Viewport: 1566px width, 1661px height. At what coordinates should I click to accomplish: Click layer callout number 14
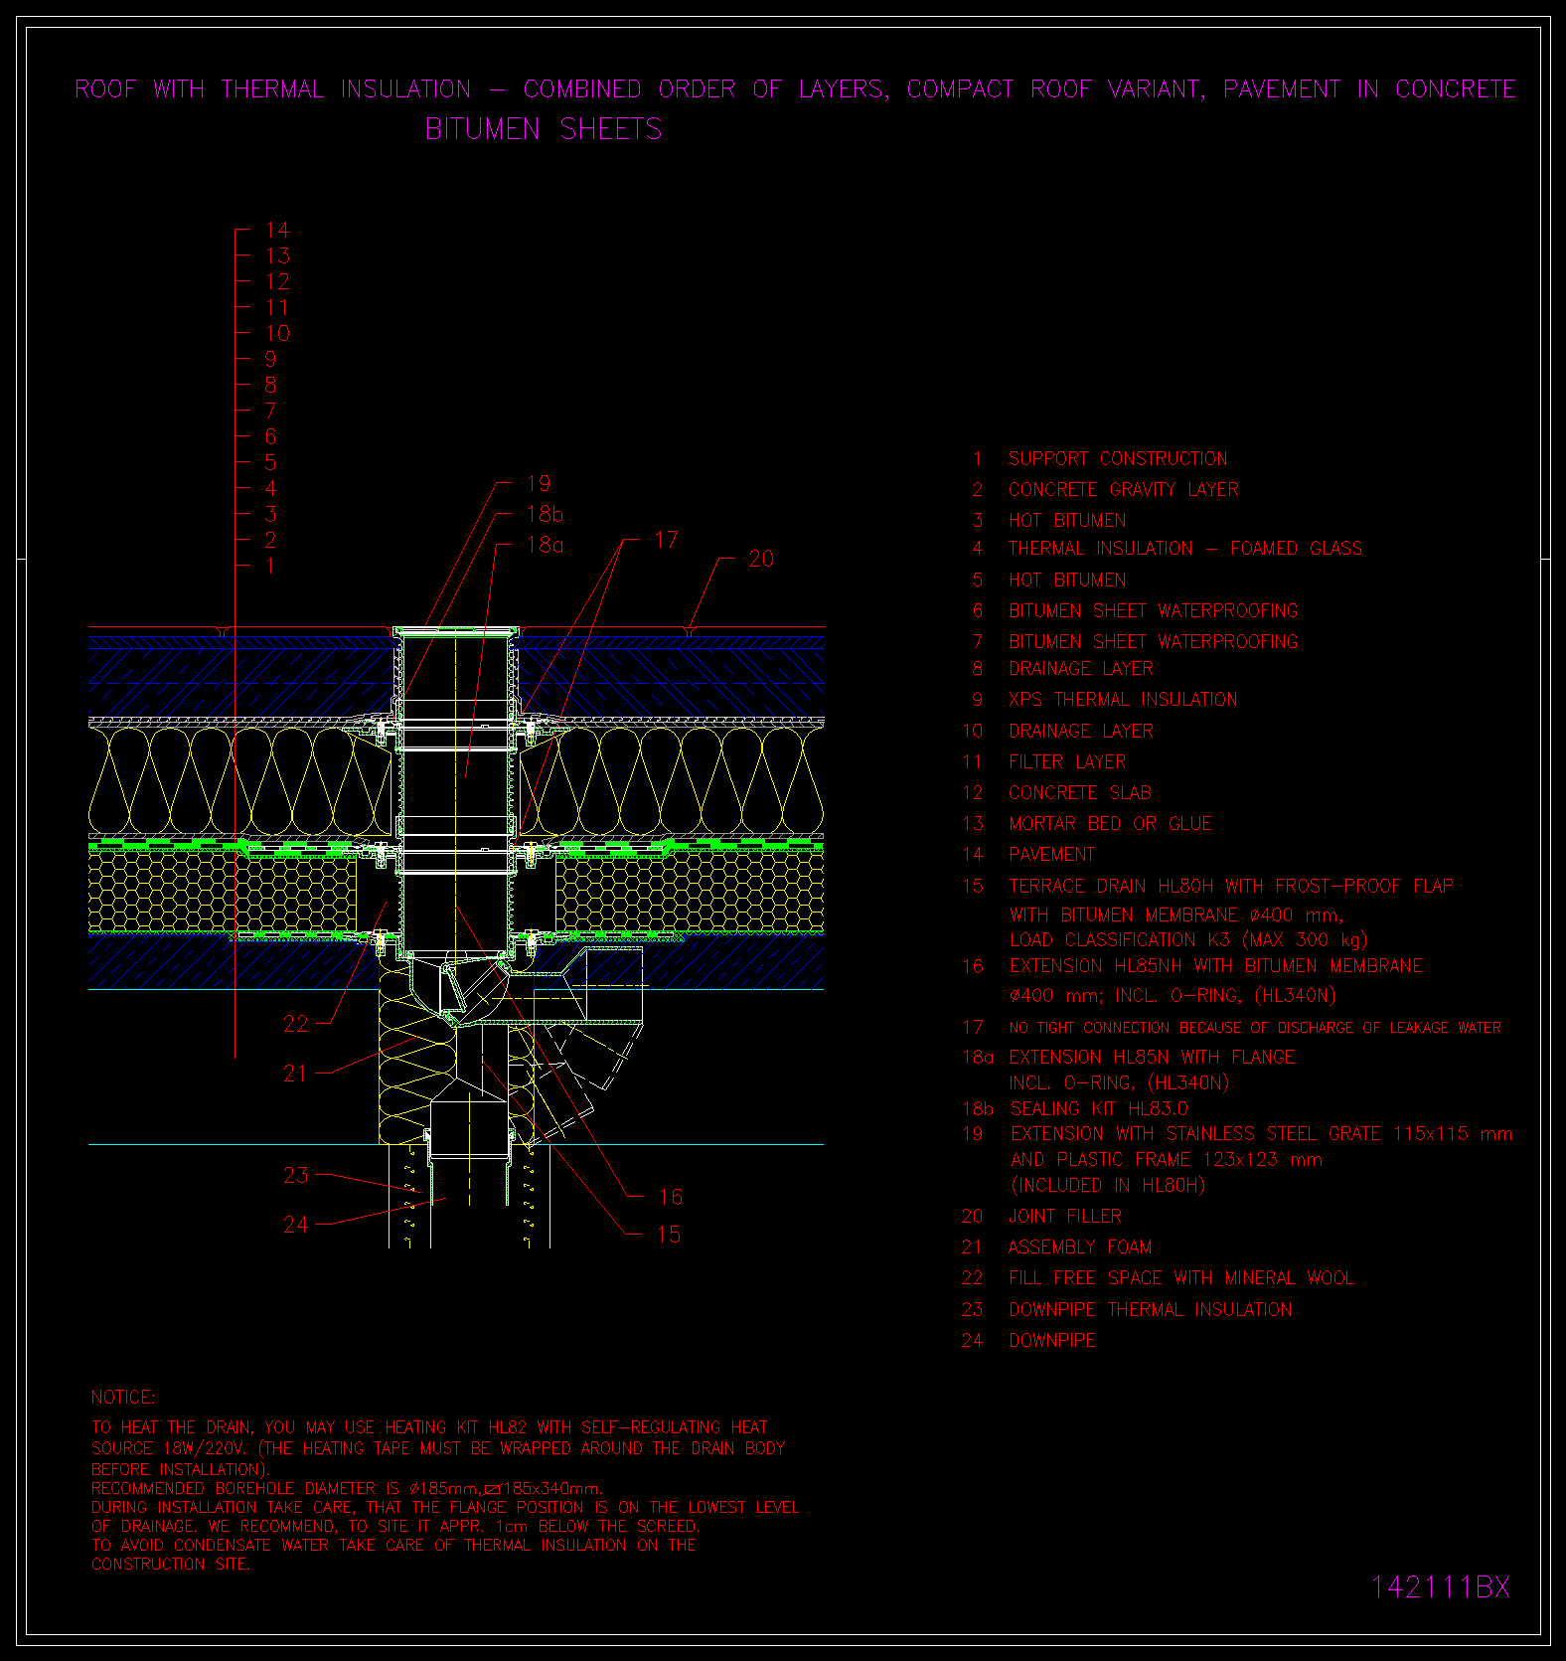click(277, 230)
